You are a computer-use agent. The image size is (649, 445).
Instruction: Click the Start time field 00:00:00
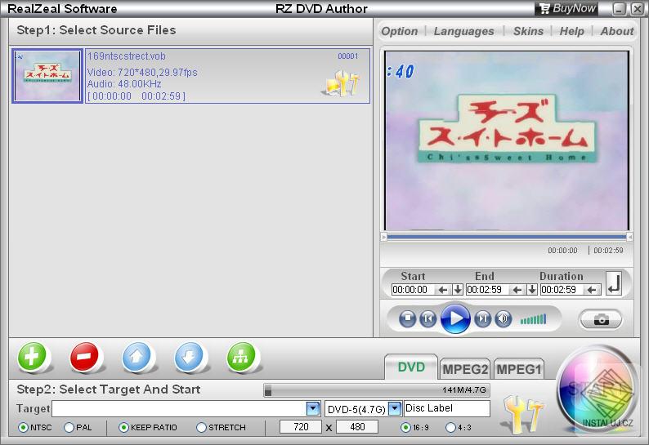pyautogui.click(x=414, y=290)
